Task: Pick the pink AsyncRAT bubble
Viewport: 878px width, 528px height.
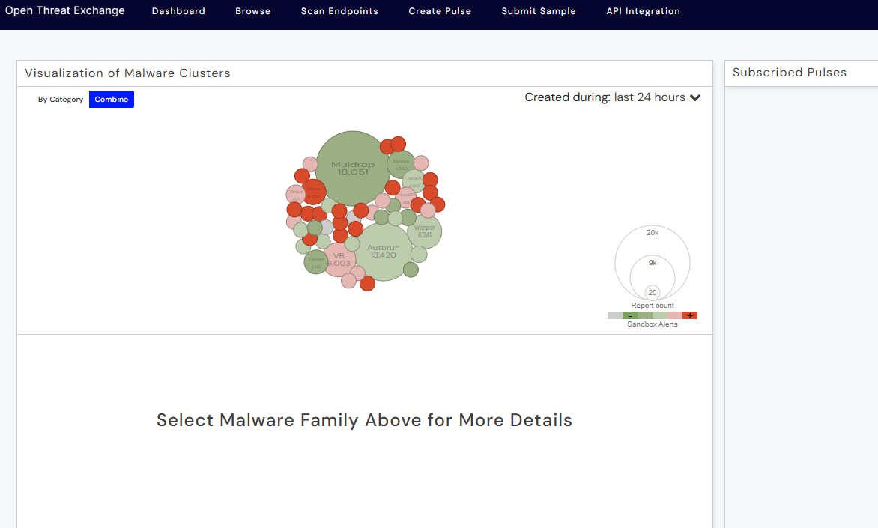Action: pos(406,198)
